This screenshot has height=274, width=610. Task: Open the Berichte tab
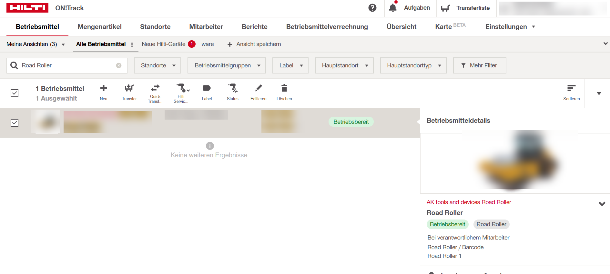(x=255, y=27)
